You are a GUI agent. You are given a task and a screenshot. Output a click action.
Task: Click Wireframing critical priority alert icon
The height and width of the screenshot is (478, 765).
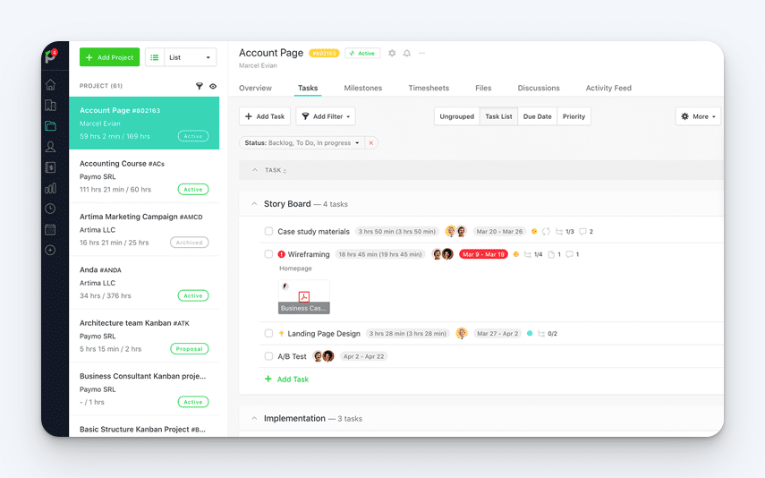click(282, 254)
